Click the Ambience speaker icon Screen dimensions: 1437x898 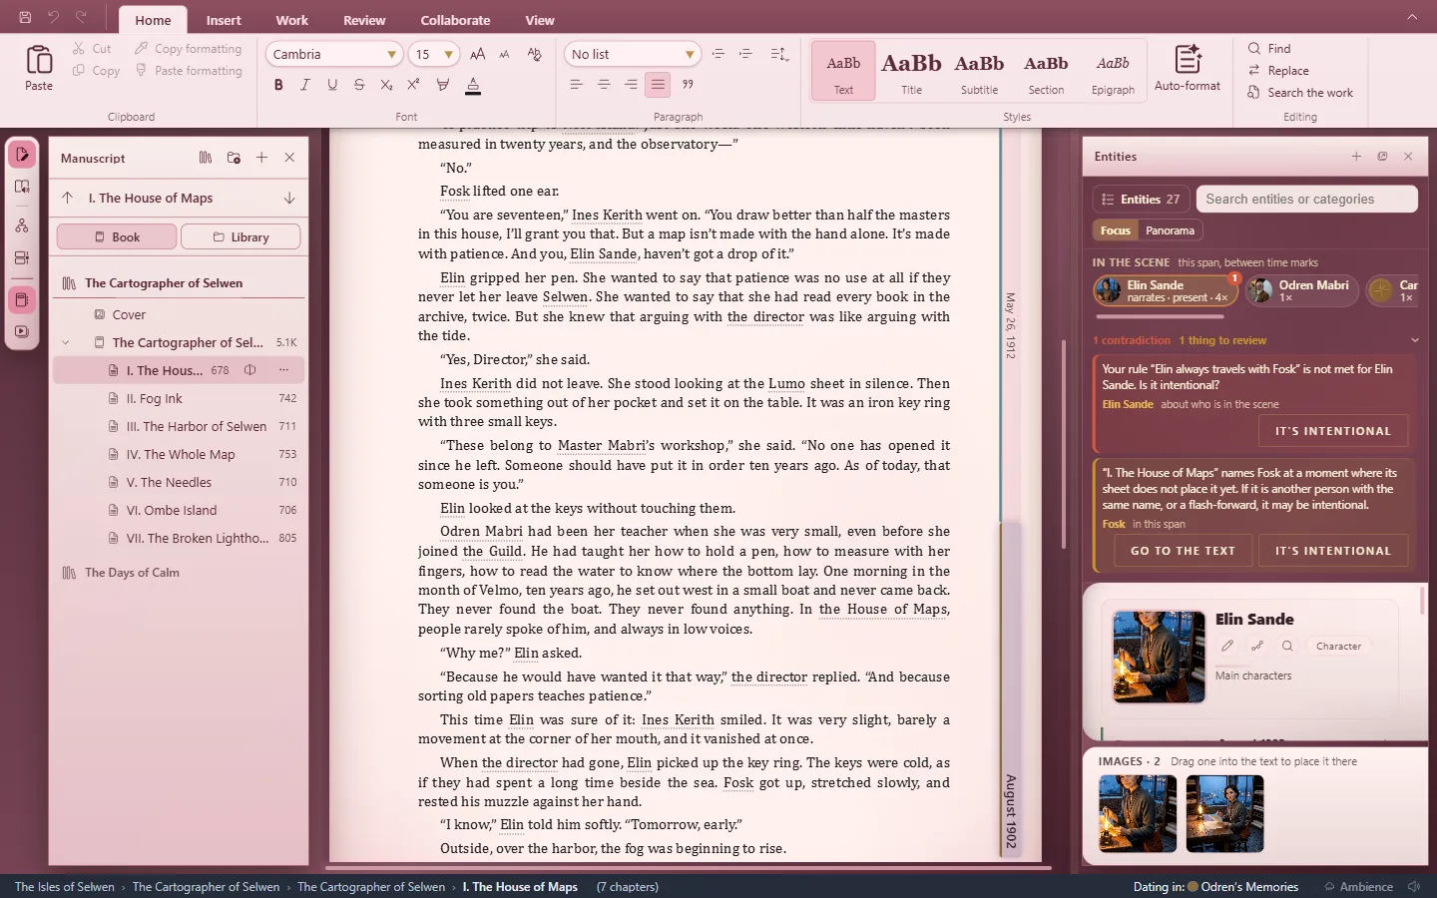tap(1414, 886)
